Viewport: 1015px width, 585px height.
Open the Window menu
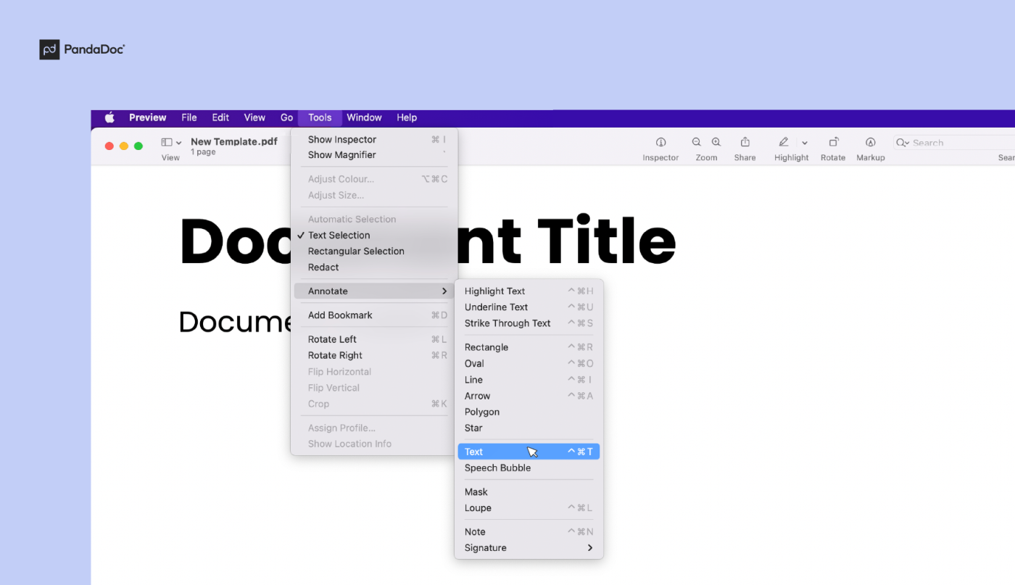point(364,117)
